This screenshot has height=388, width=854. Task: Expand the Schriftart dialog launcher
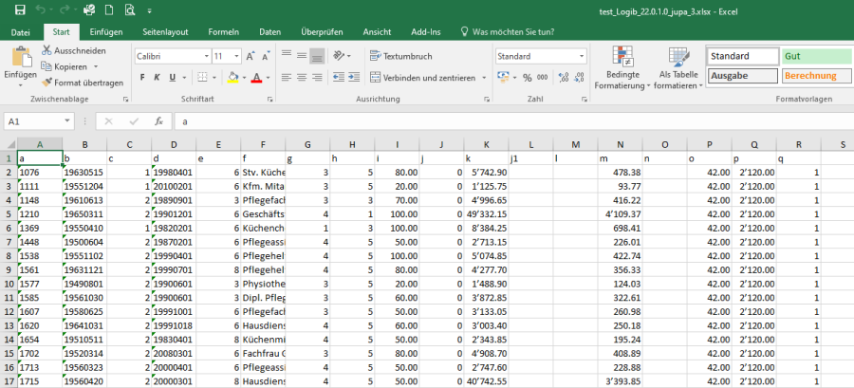coord(269,99)
